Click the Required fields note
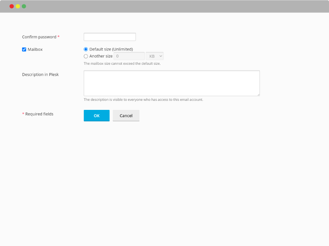This screenshot has height=246, width=329. point(38,114)
